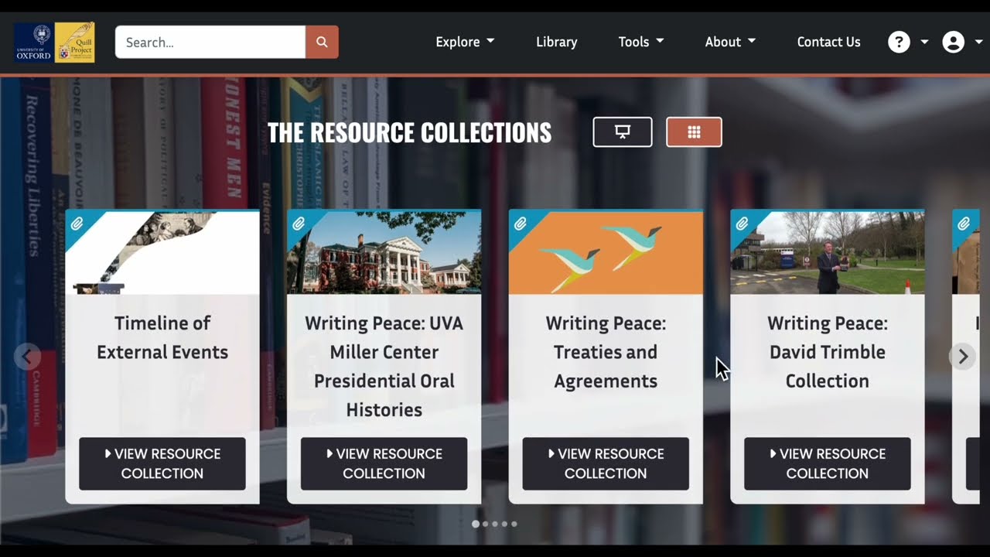This screenshot has width=990, height=557.
Task: Open the Library page
Action: click(557, 42)
